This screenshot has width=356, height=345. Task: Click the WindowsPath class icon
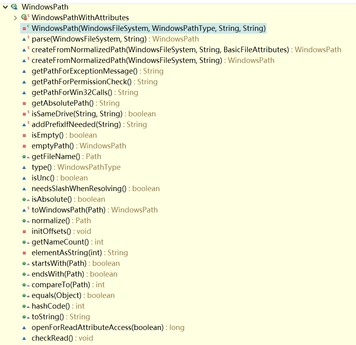click(x=14, y=7)
